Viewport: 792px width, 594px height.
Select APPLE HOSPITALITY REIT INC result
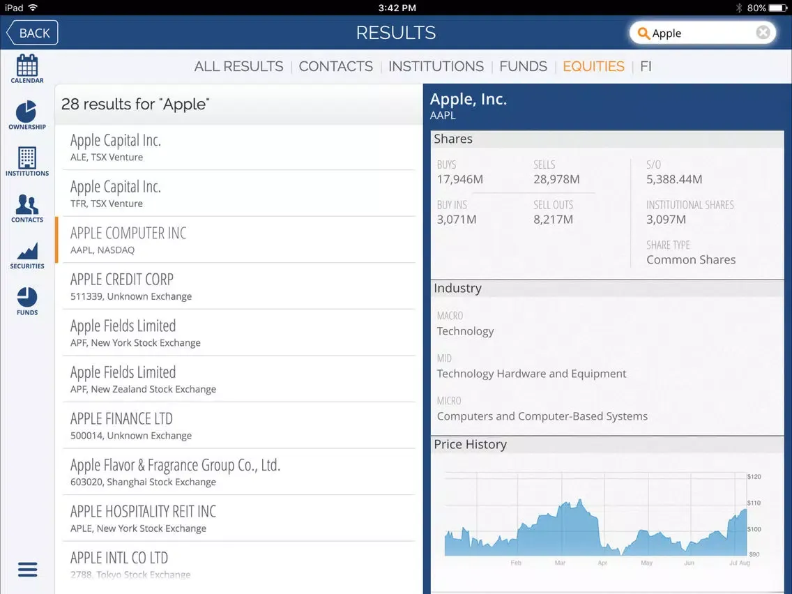(239, 518)
